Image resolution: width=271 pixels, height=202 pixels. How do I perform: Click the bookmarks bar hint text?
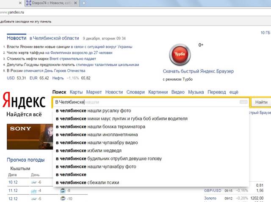coord(26,22)
